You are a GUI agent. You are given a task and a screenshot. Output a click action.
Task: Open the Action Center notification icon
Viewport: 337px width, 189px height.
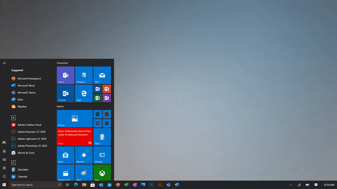coord(316,185)
